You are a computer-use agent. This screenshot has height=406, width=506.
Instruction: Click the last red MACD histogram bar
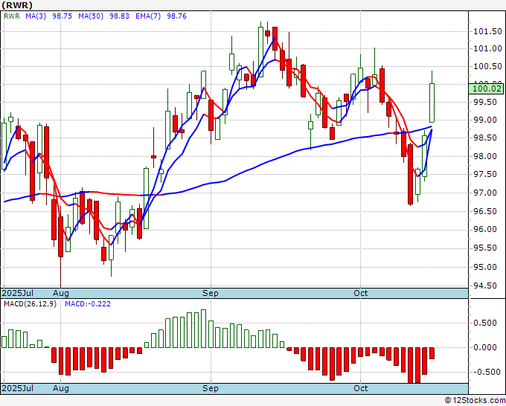432,353
